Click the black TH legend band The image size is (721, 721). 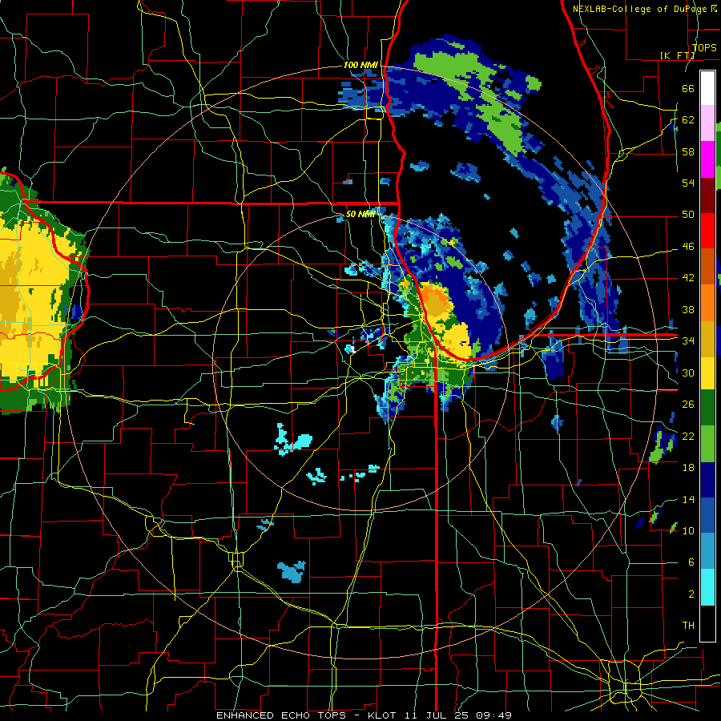pyautogui.click(x=707, y=623)
